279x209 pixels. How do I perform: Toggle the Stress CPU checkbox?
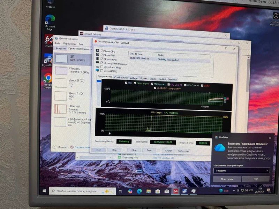tap(102, 51)
